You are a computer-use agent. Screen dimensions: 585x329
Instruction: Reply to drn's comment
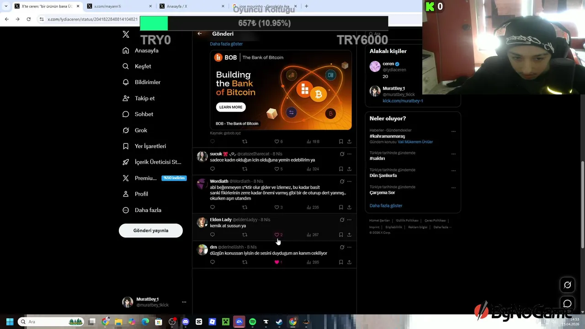pyautogui.click(x=213, y=262)
